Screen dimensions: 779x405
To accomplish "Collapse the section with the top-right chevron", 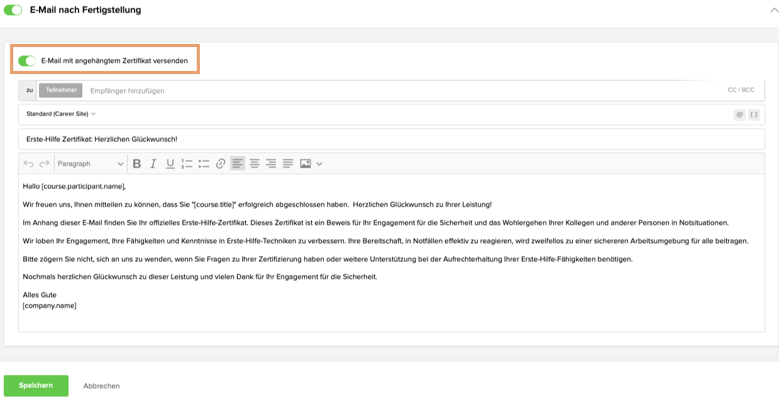I will (x=773, y=10).
